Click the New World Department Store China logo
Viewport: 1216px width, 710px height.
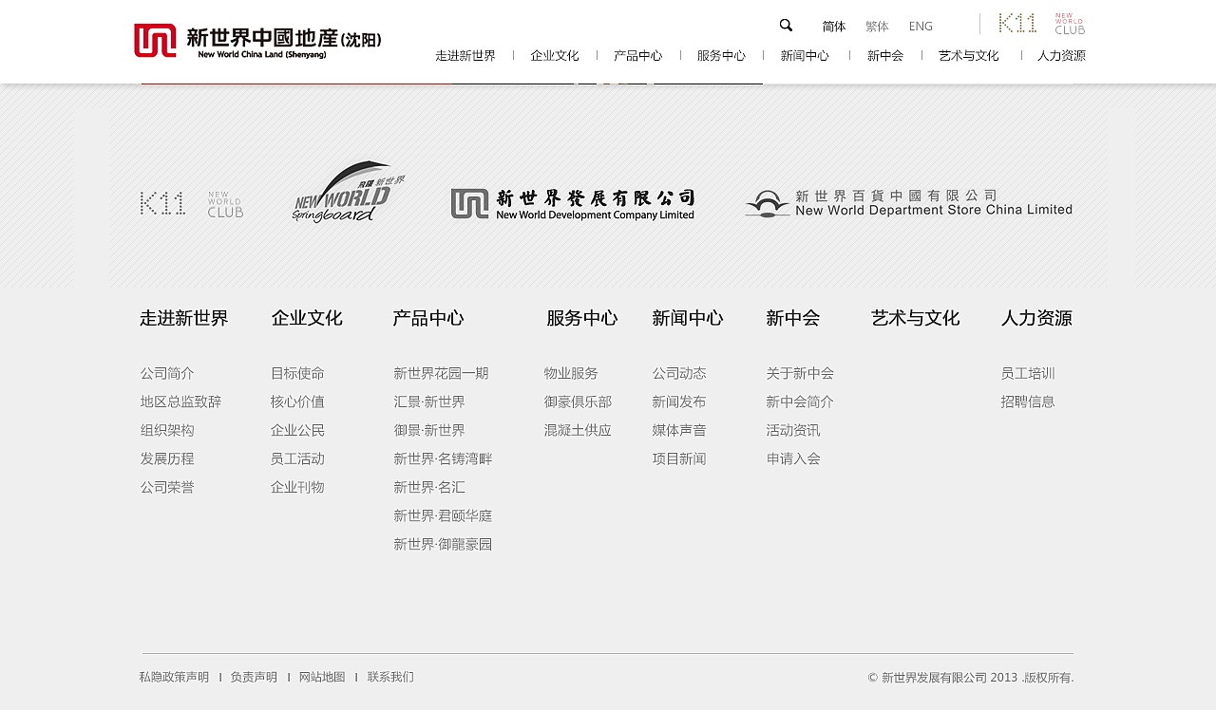908,203
